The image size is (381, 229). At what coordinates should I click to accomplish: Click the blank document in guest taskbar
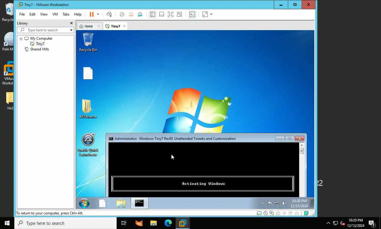click(x=102, y=203)
